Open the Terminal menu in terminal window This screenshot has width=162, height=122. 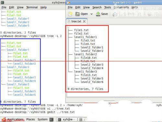pyautogui.click(x=32, y=7)
